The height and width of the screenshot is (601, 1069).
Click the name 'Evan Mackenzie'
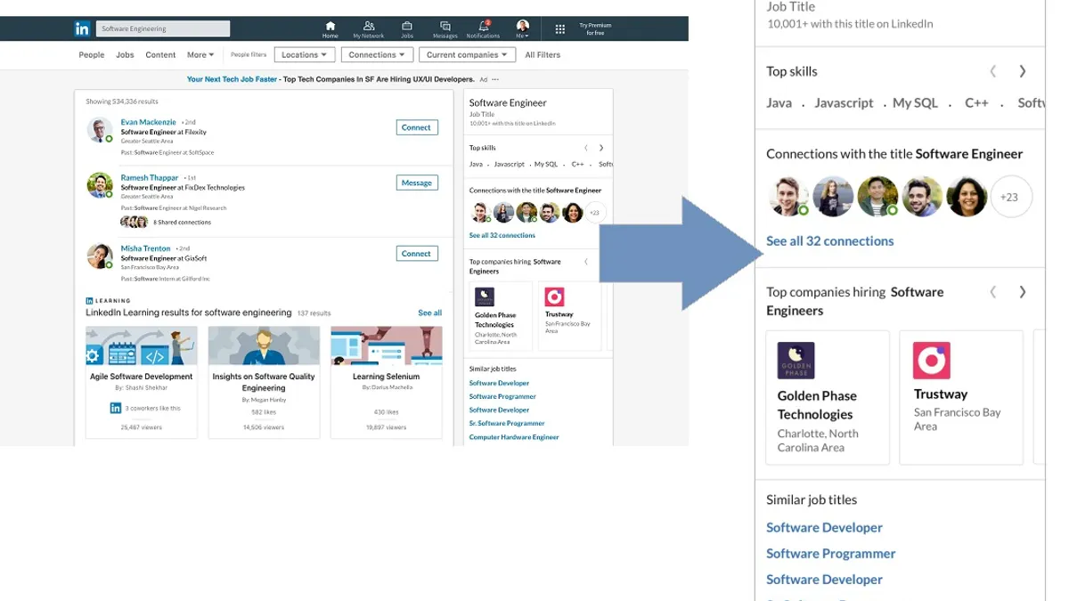click(x=149, y=122)
